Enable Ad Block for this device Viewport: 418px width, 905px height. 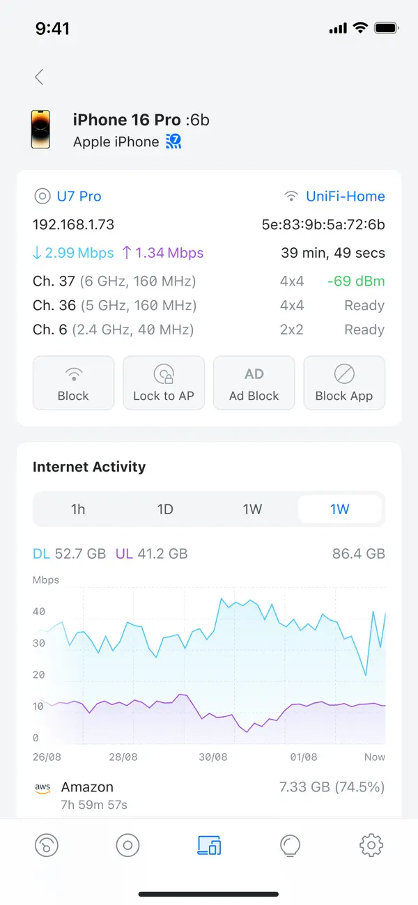tap(254, 382)
